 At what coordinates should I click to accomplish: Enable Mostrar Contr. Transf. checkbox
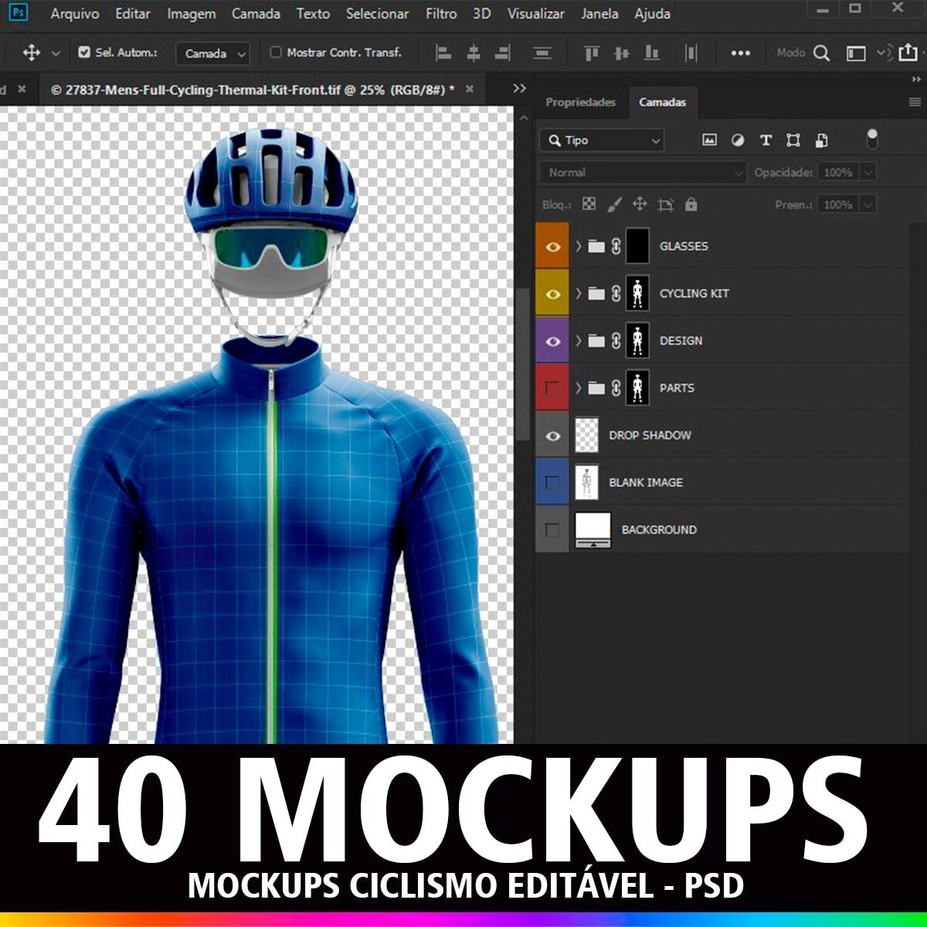[x=276, y=53]
